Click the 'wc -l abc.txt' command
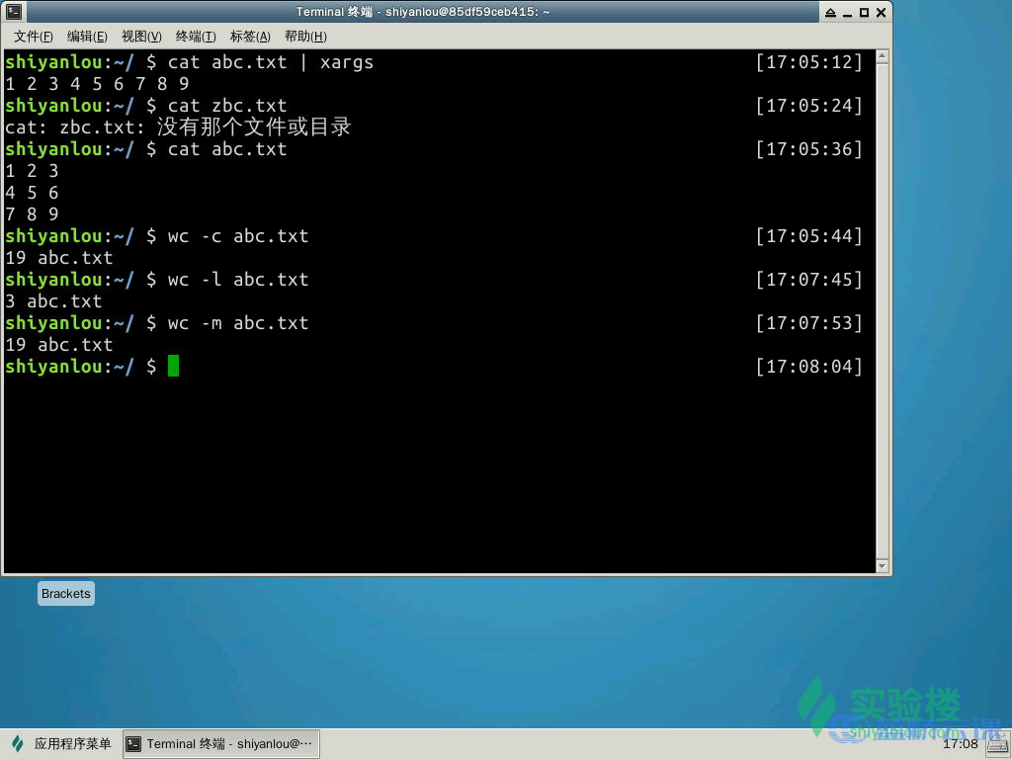 (x=238, y=280)
